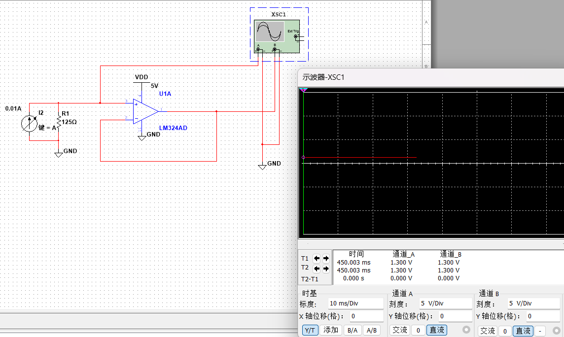Select Y/T timebase display mode
Viewport: 564px width, 337px height.
pos(310,330)
